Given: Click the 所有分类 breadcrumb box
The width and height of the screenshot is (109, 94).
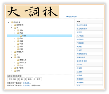Looking at the screenshot, I should point(12,79).
